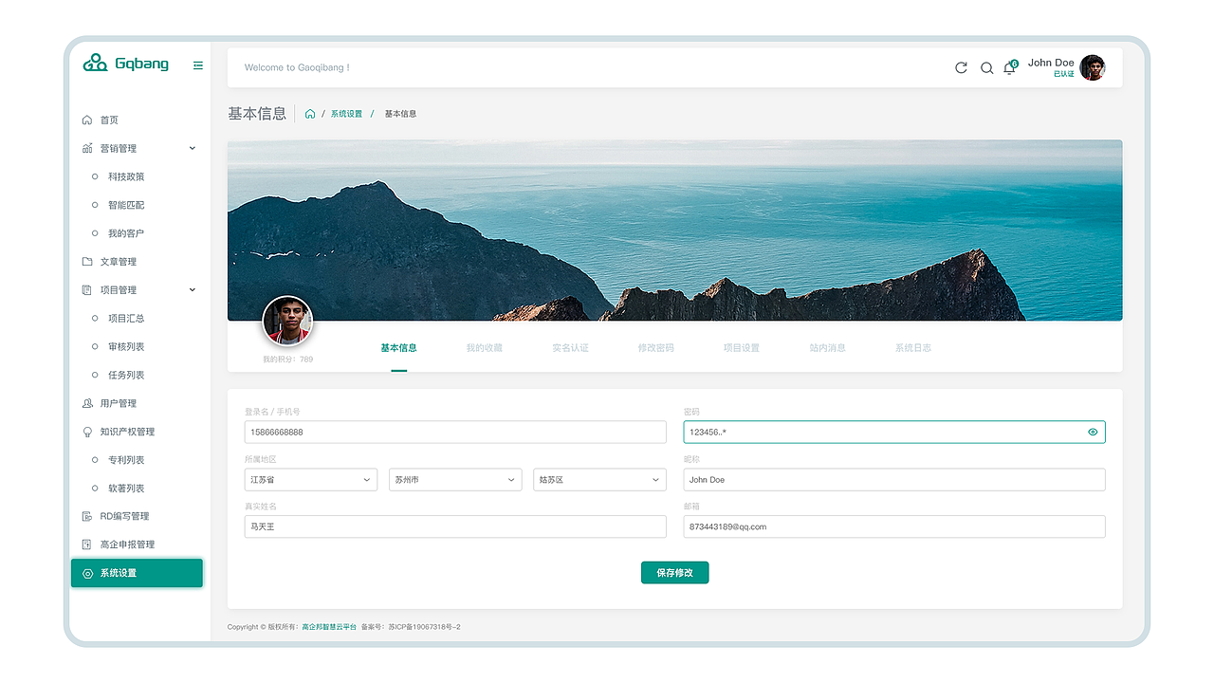Open the 江苏省 province dropdown
The image size is (1214, 683).
(x=311, y=480)
